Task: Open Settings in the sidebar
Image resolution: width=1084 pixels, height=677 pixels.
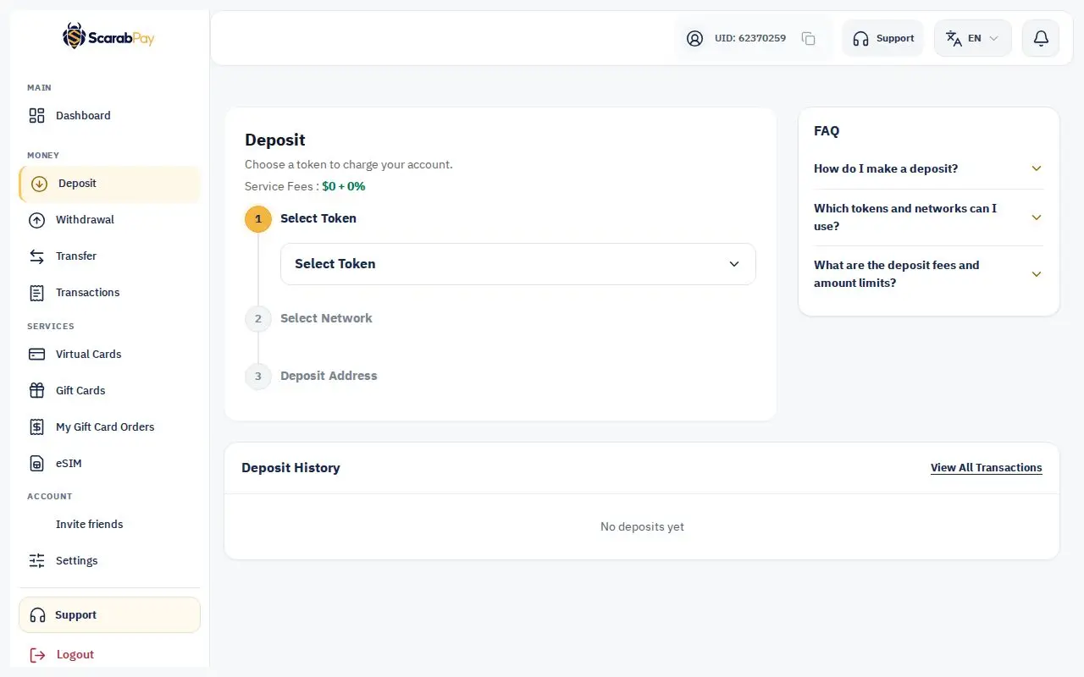Action: (109, 561)
